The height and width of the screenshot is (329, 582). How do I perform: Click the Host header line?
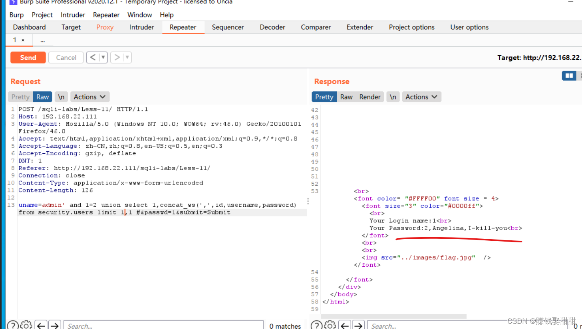point(58,117)
